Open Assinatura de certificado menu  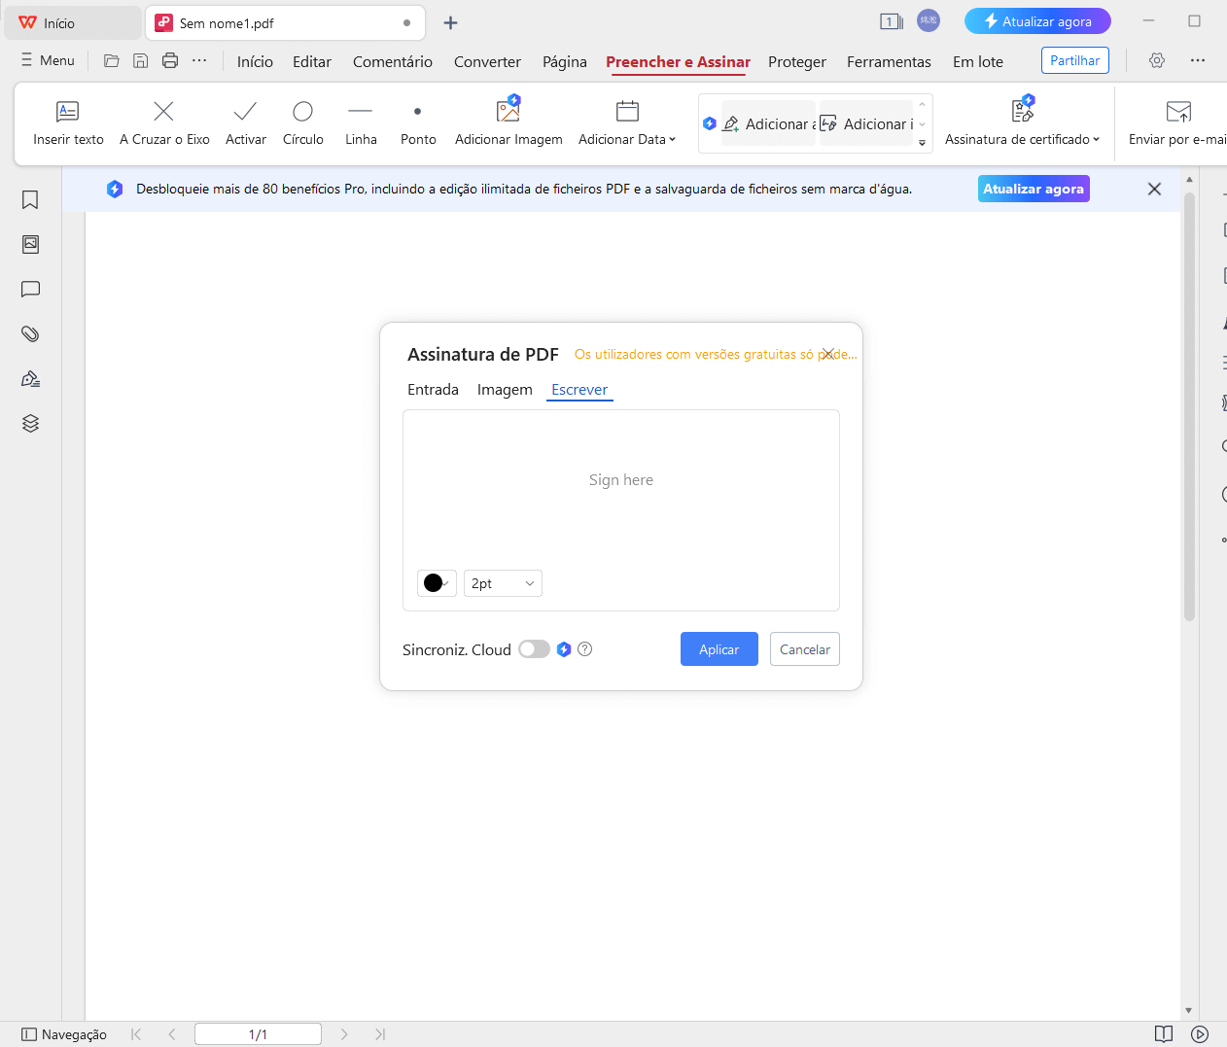1022,123
